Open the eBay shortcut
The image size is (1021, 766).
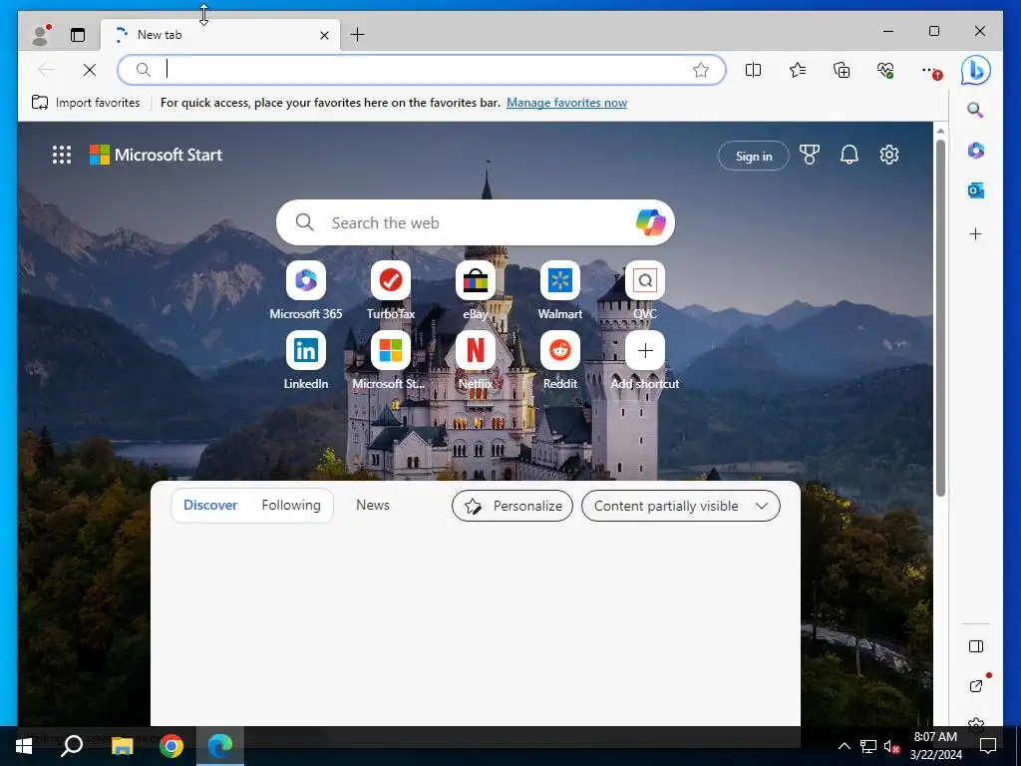click(476, 290)
